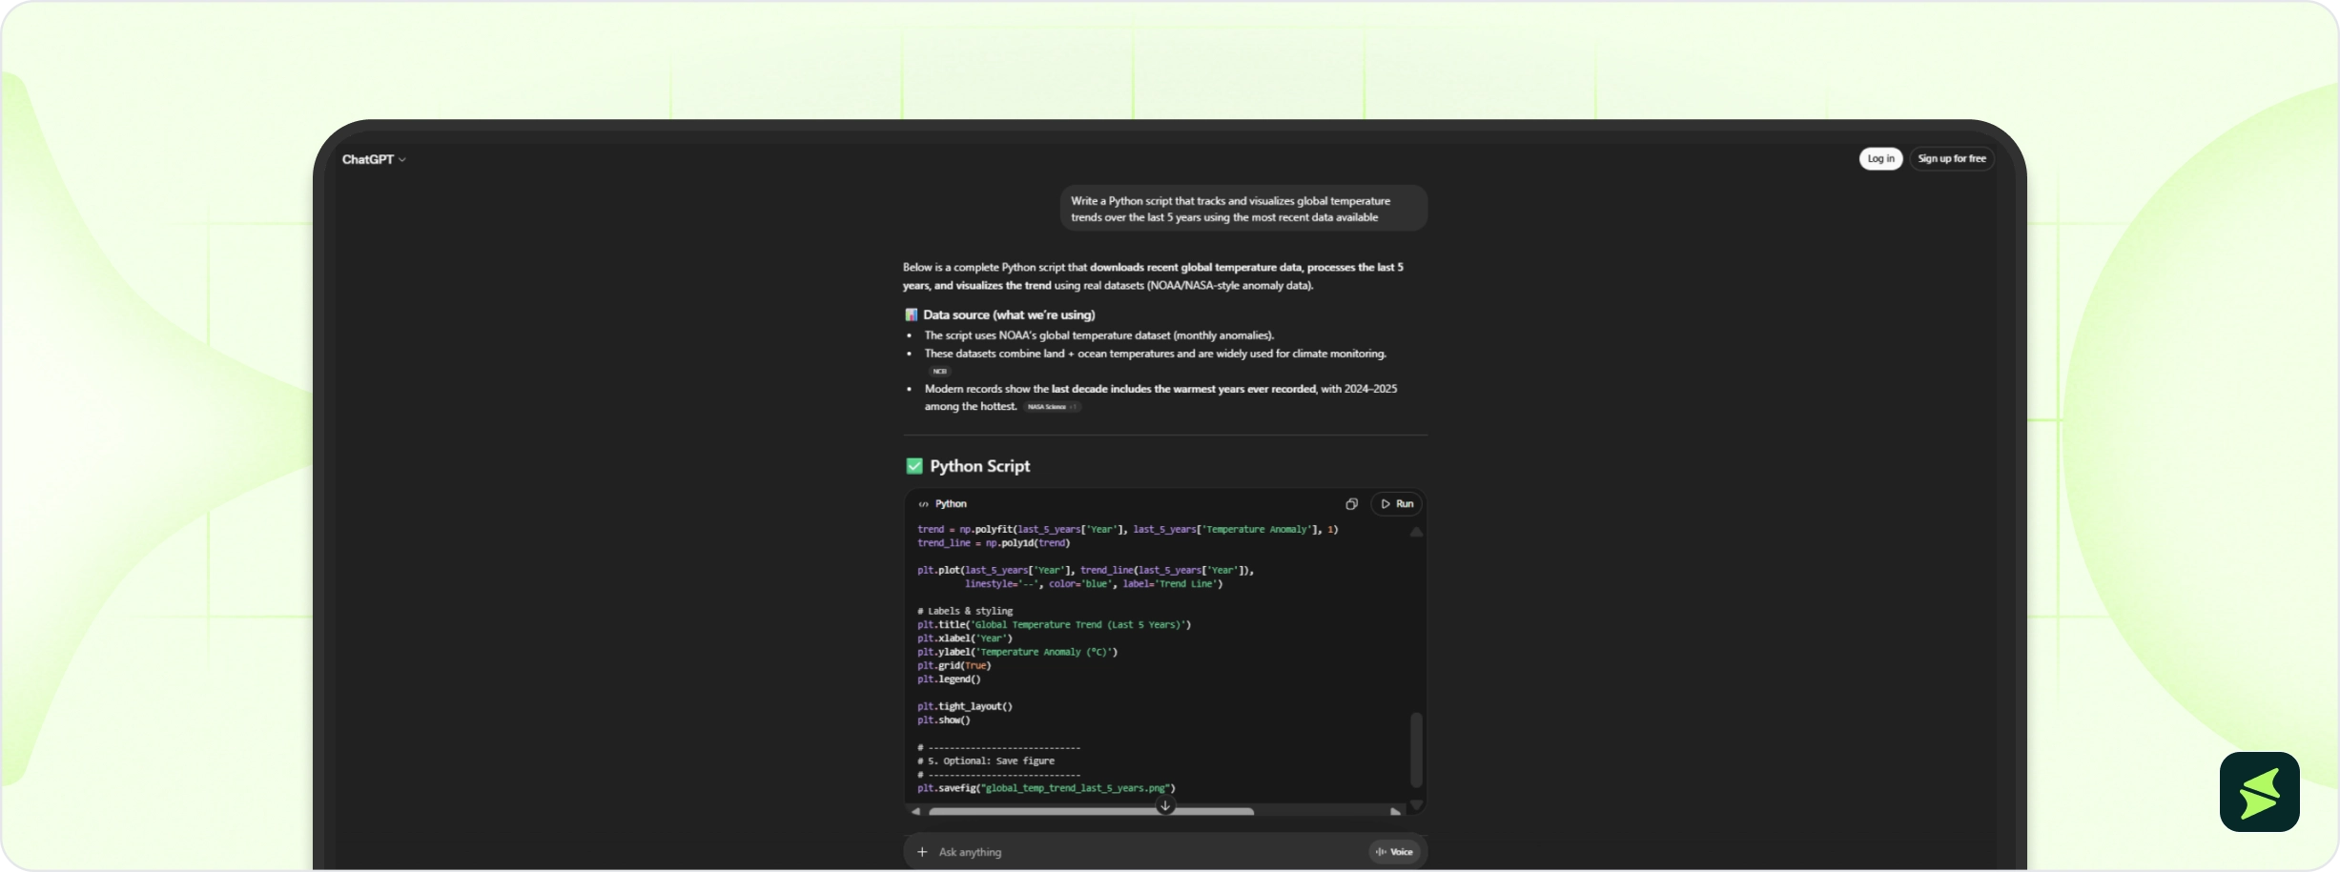Click the 'plt.ylabel' code line
The image size is (2340, 872).
click(x=1017, y=653)
